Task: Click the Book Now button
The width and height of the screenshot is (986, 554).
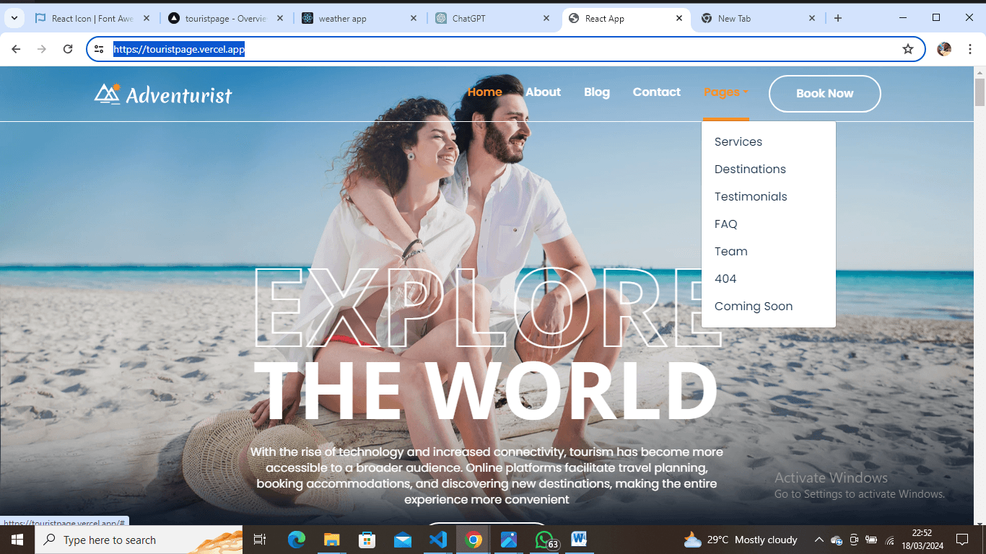Action: tap(824, 94)
